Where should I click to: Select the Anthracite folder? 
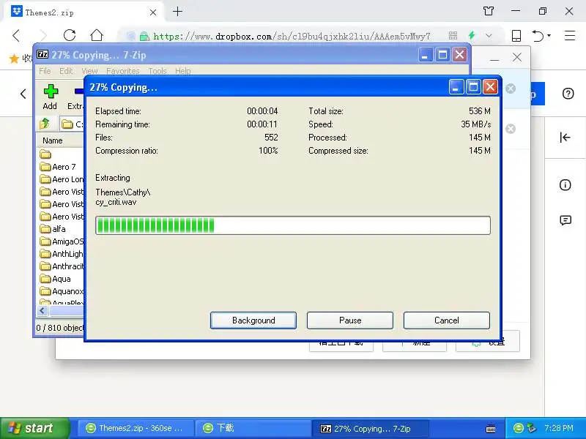coord(62,266)
